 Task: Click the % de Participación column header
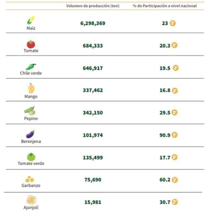click(164, 6)
